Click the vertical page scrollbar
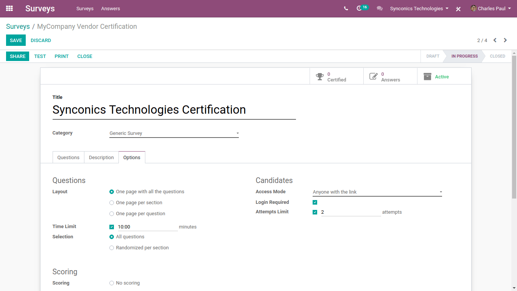This screenshot has height=291, width=517. point(514,127)
